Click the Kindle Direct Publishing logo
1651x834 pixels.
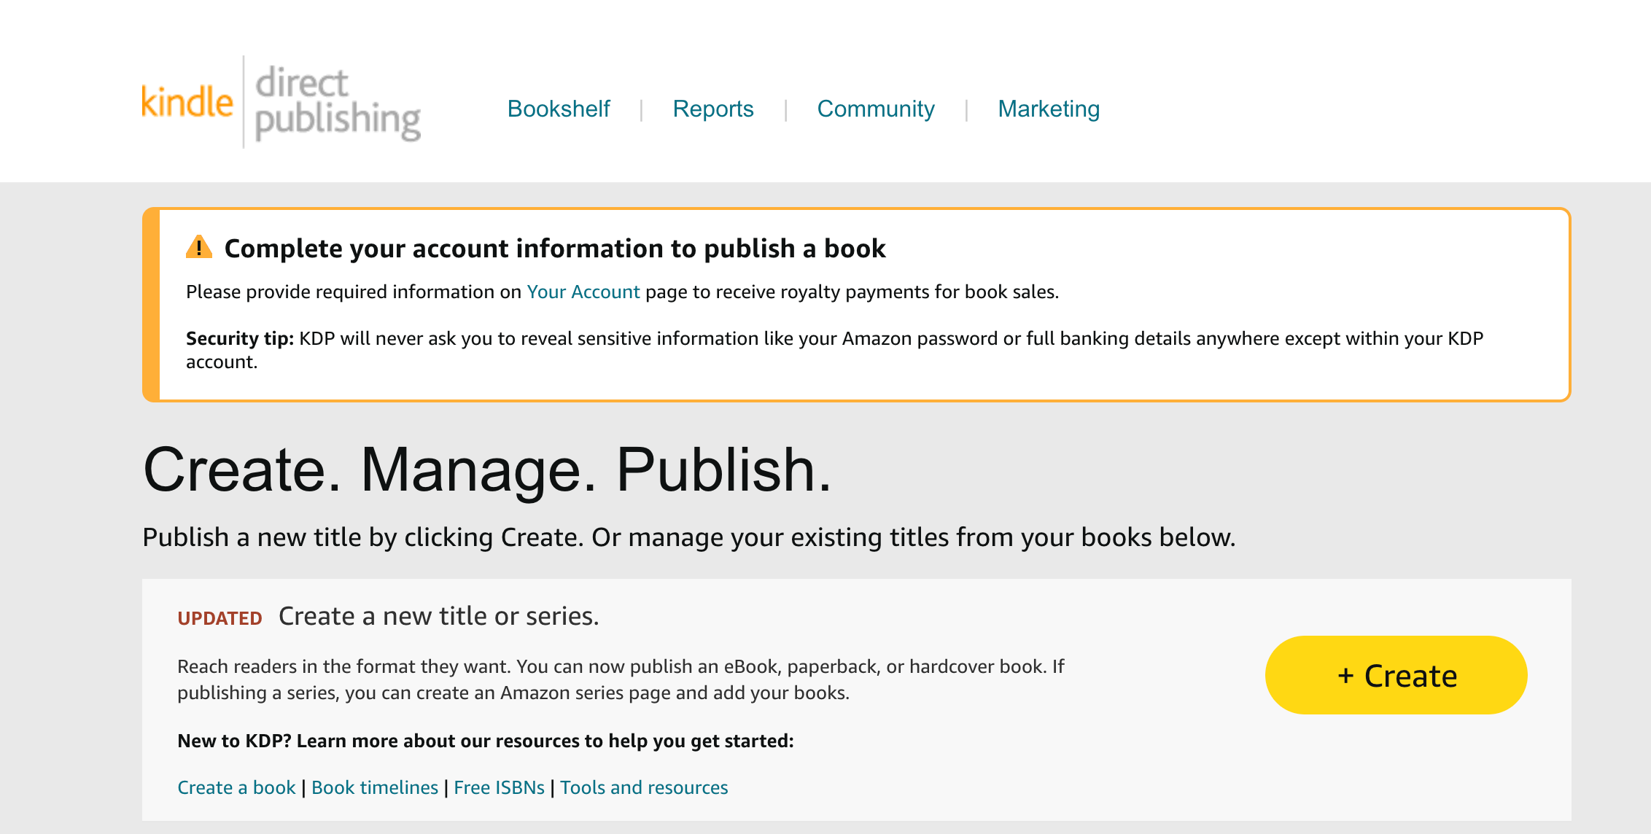(281, 102)
